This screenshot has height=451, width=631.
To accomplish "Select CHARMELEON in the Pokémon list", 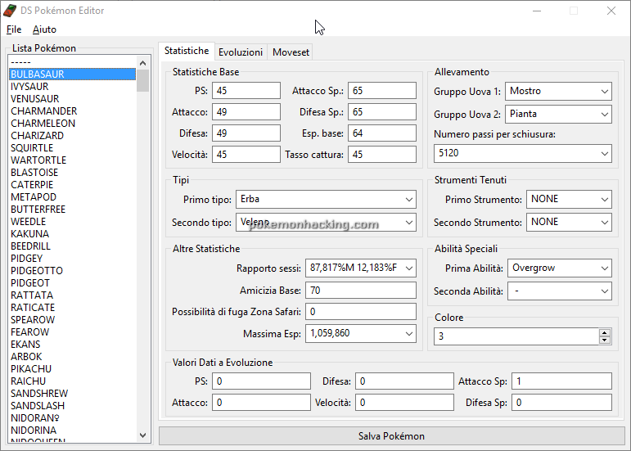I will coord(73,124).
